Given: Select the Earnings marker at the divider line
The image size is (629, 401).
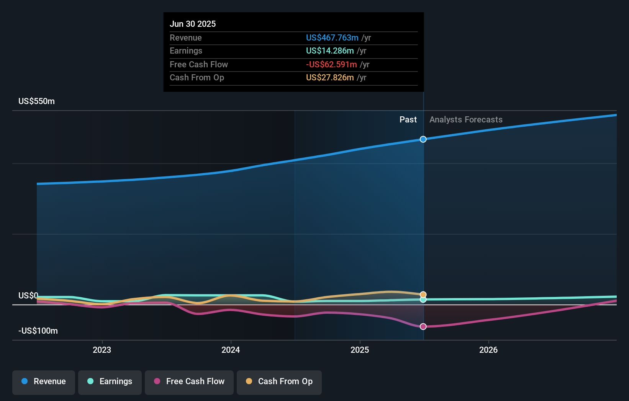Looking at the screenshot, I should (423, 300).
